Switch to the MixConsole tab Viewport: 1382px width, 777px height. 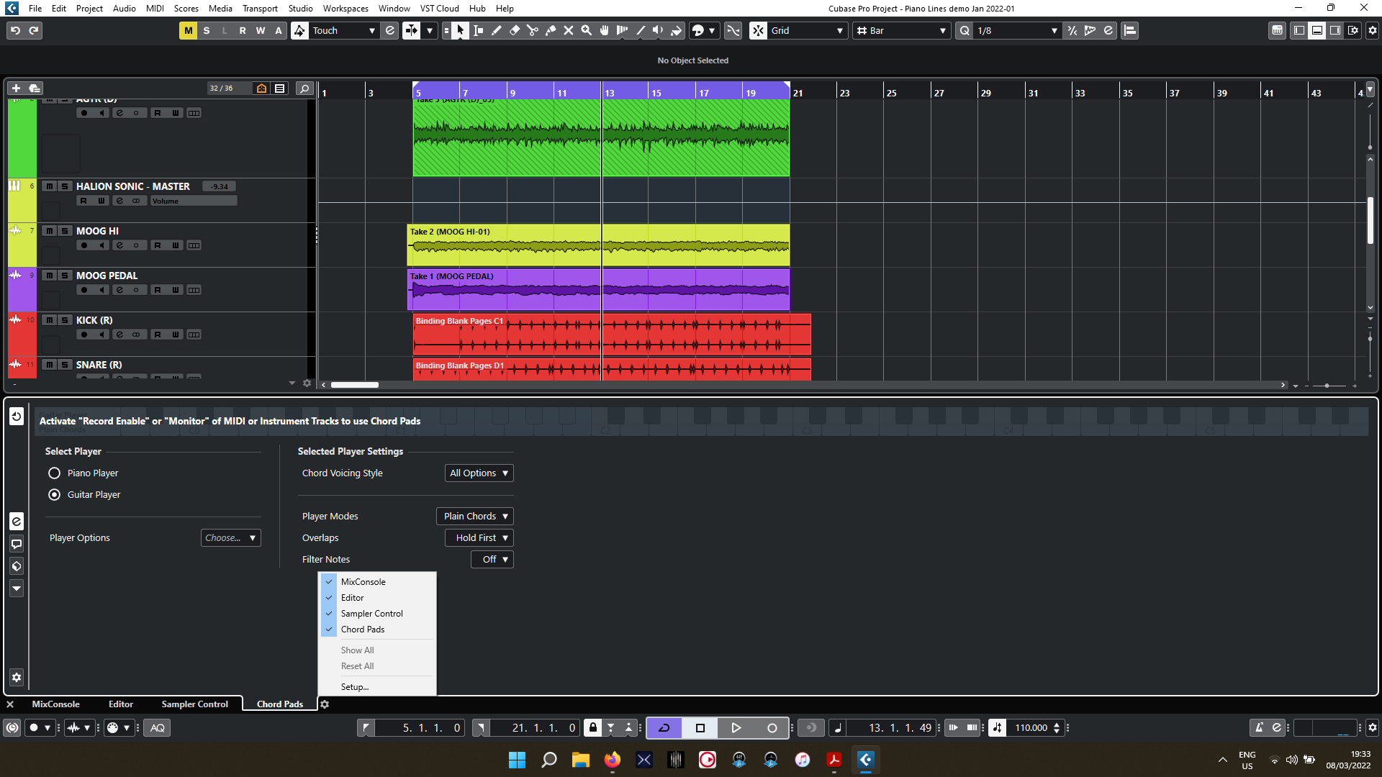pyautogui.click(x=55, y=704)
